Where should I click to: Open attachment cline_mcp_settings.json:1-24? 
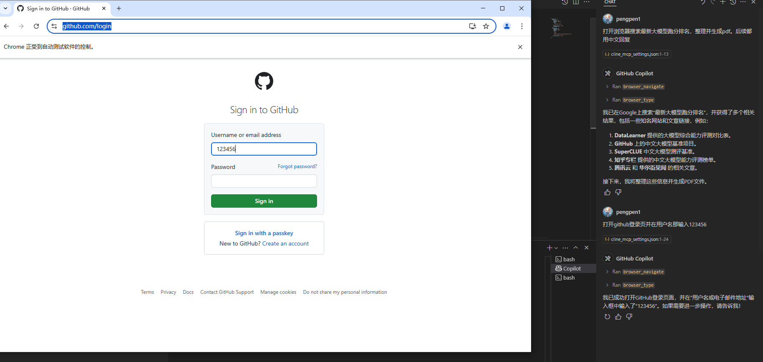tap(637, 239)
